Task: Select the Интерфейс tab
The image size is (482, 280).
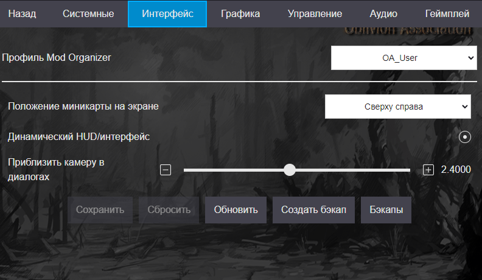Action: click(x=167, y=13)
